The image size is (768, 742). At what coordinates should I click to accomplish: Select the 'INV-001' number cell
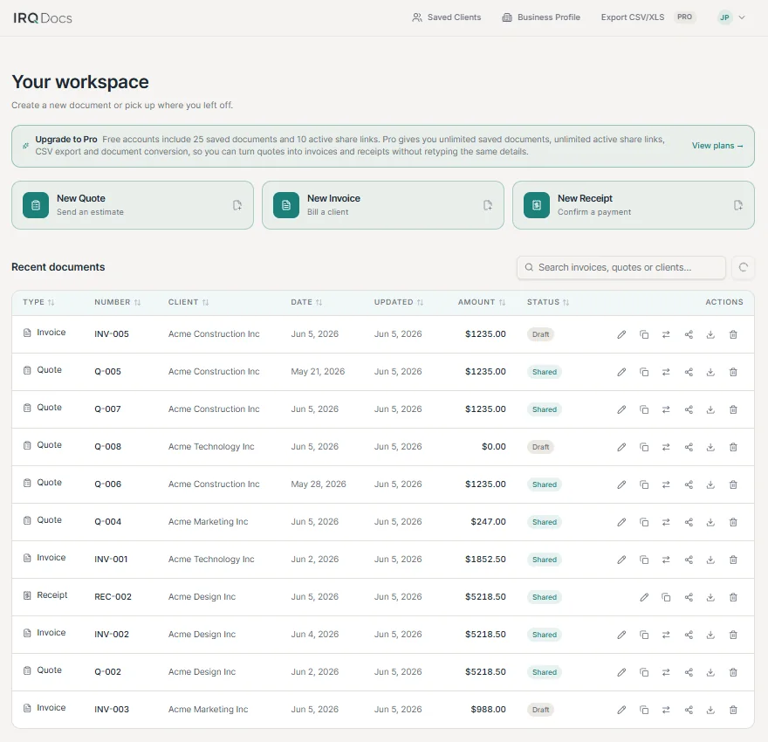click(111, 560)
